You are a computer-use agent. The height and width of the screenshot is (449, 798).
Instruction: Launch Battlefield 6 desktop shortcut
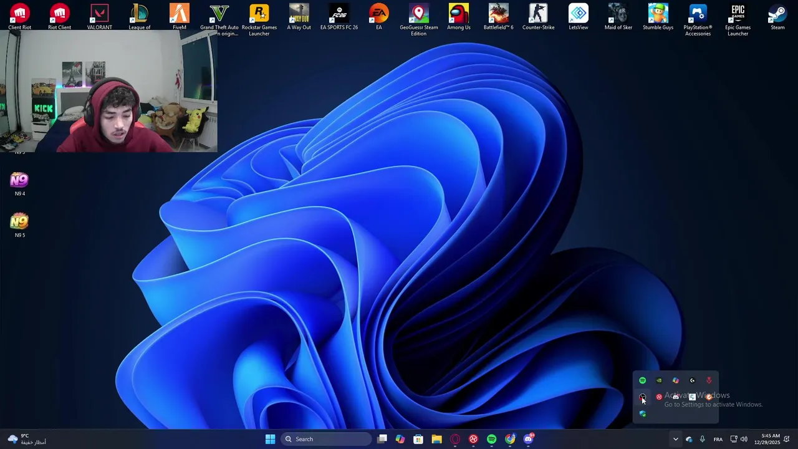pyautogui.click(x=499, y=17)
